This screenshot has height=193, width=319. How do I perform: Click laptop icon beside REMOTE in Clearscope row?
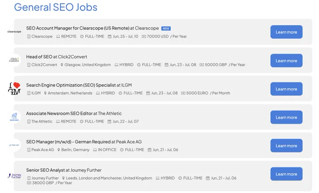pos(58,37)
